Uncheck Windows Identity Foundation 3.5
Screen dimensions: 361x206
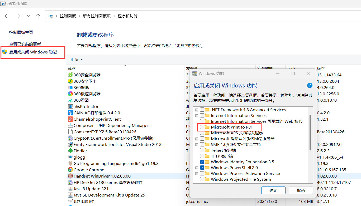(202, 162)
